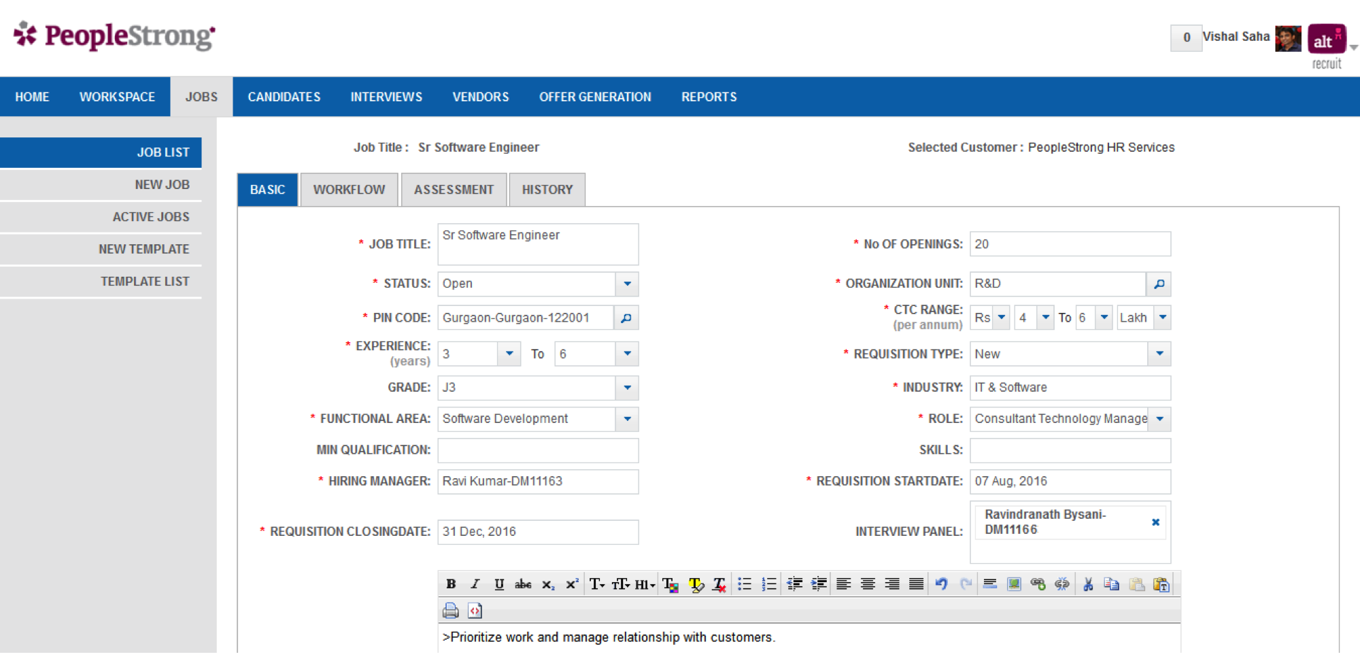Open the Candidates menu

coord(284,97)
